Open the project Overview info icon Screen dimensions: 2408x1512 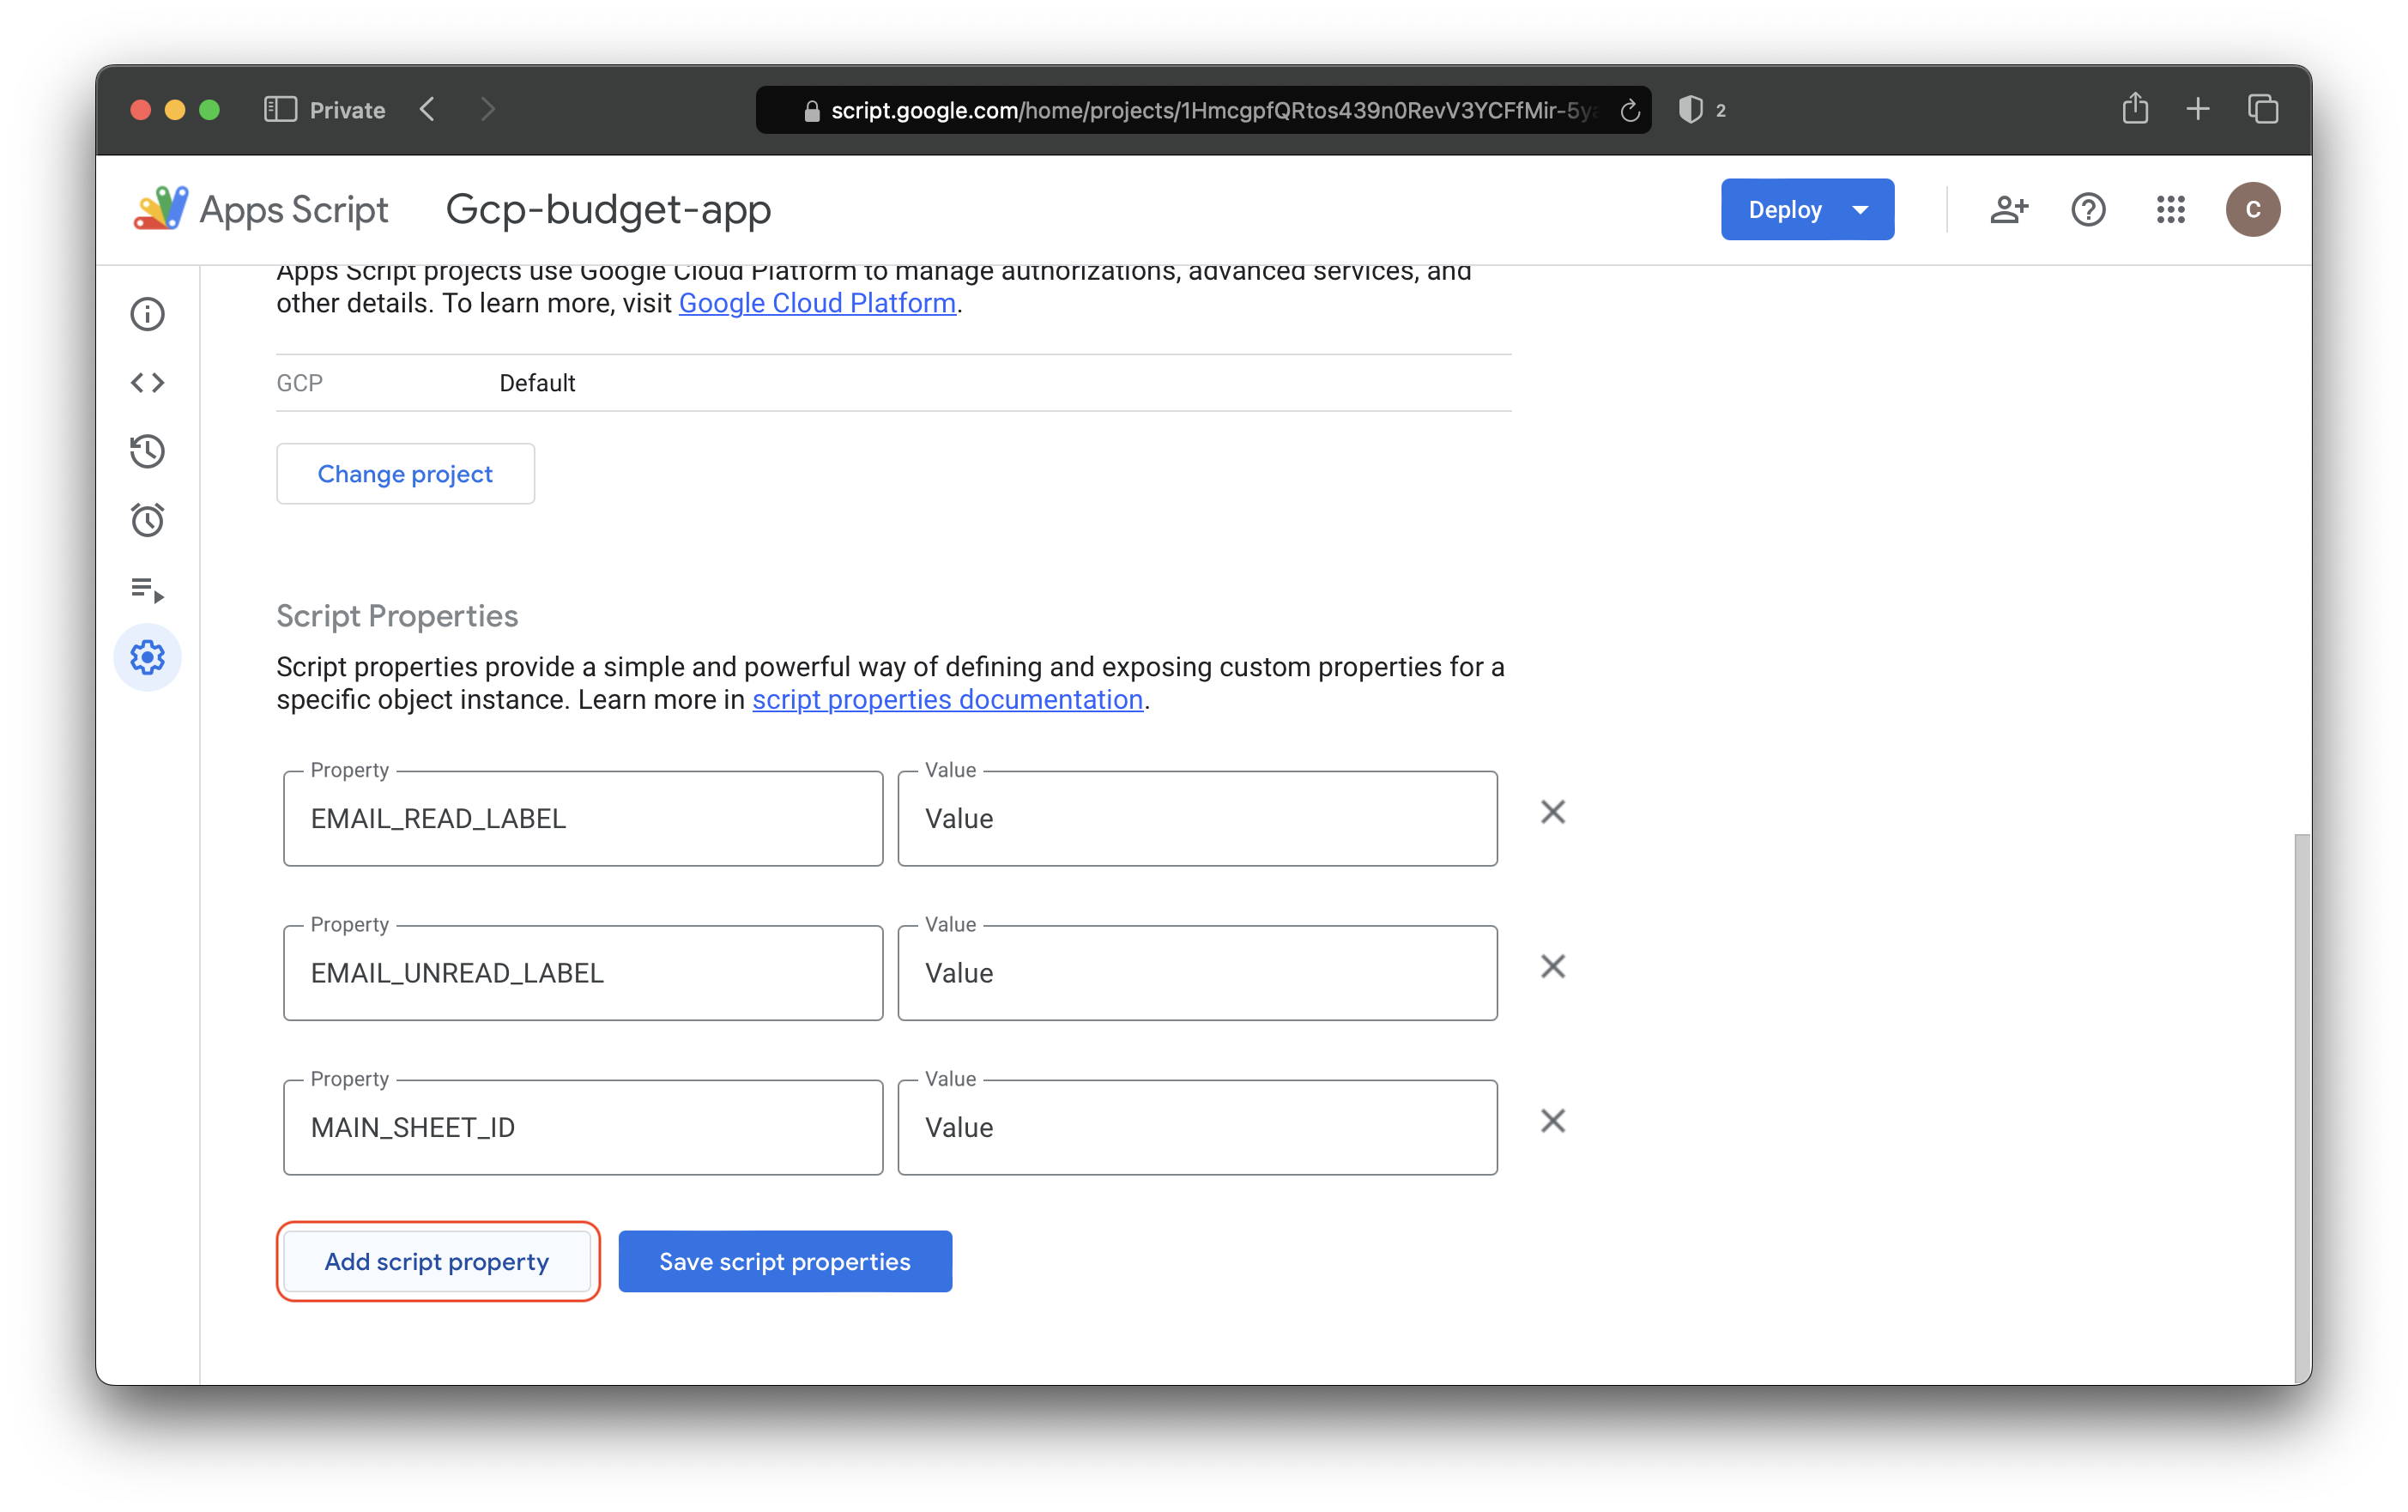tap(147, 314)
